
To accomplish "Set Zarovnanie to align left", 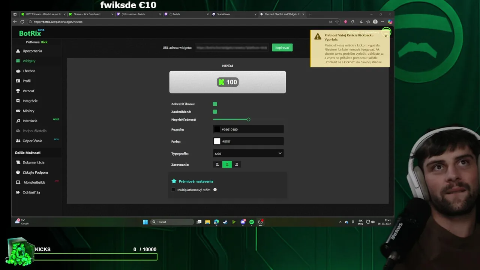I will [x=217, y=164].
